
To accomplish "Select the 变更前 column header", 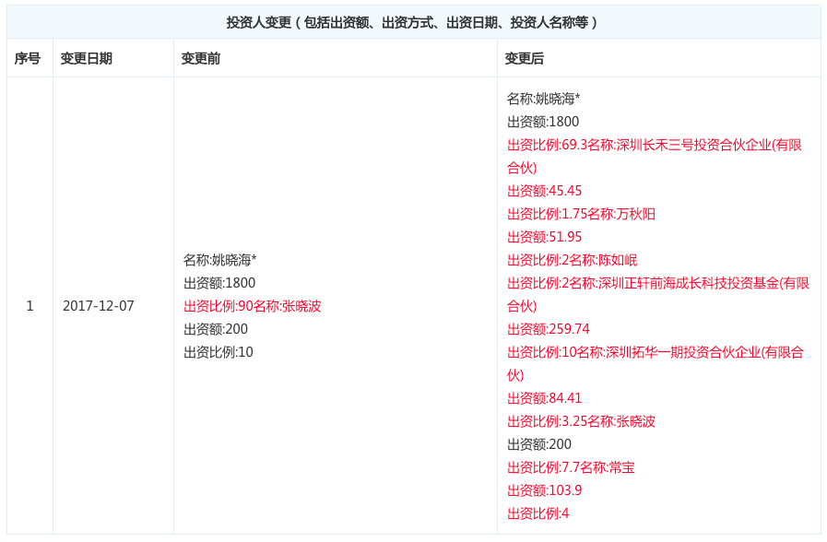I will tap(201, 58).
